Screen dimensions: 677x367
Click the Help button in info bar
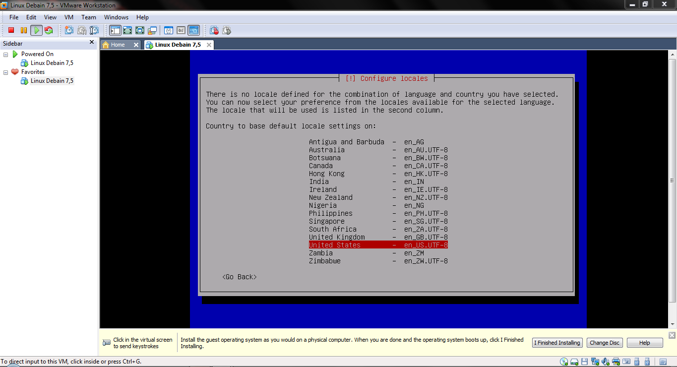click(645, 343)
